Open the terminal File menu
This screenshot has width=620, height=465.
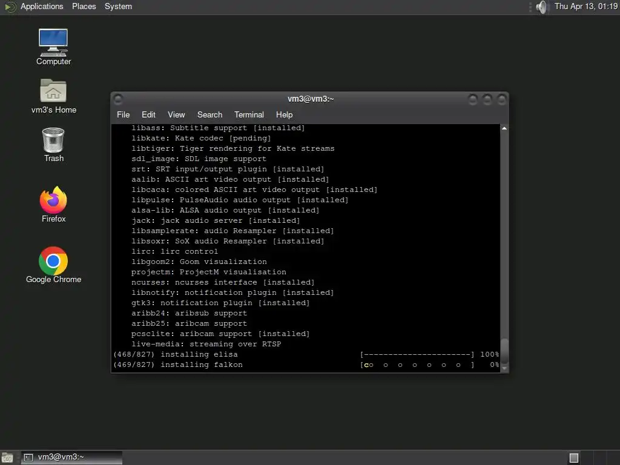tap(123, 114)
